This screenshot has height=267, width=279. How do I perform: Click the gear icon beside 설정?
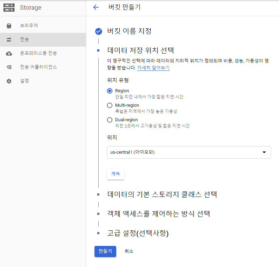click(x=9, y=81)
